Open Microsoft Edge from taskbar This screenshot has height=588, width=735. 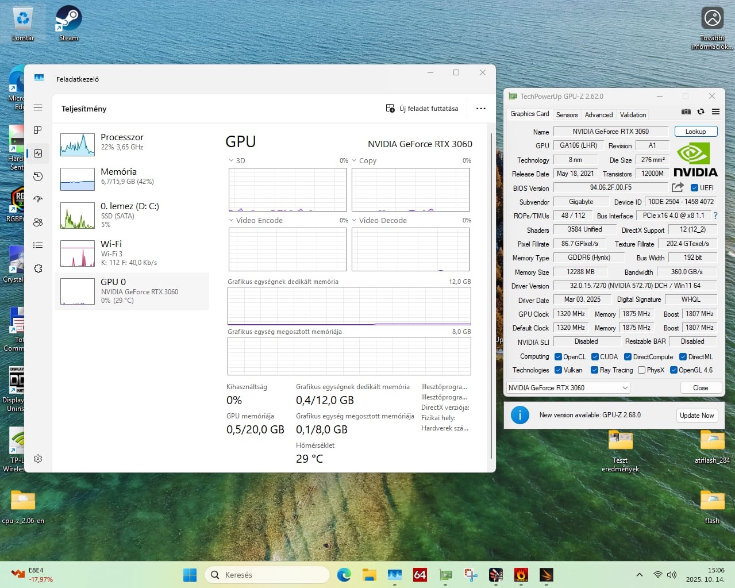coord(344,575)
